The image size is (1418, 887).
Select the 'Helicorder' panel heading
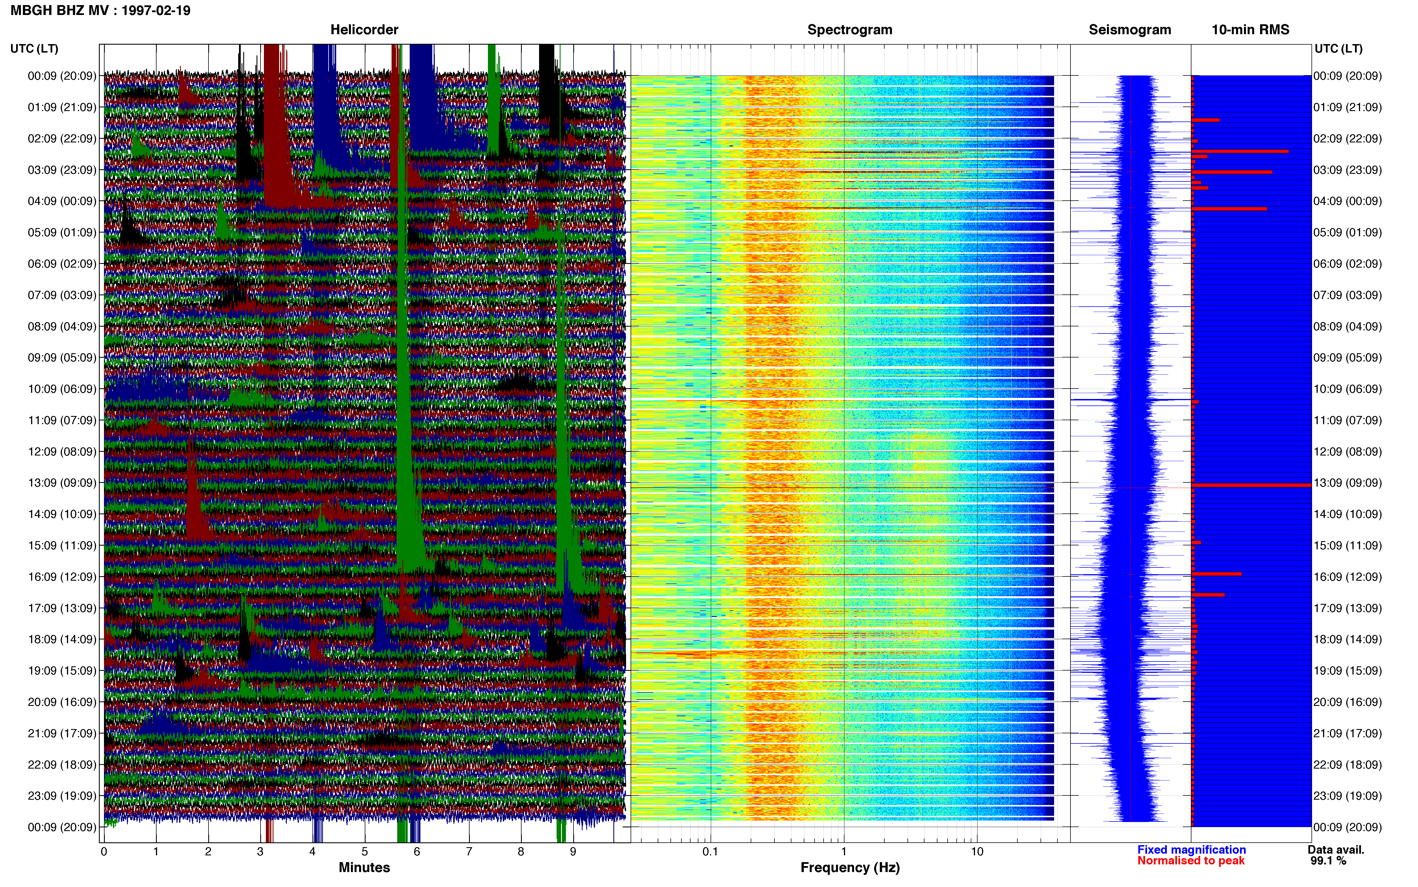pyautogui.click(x=364, y=30)
